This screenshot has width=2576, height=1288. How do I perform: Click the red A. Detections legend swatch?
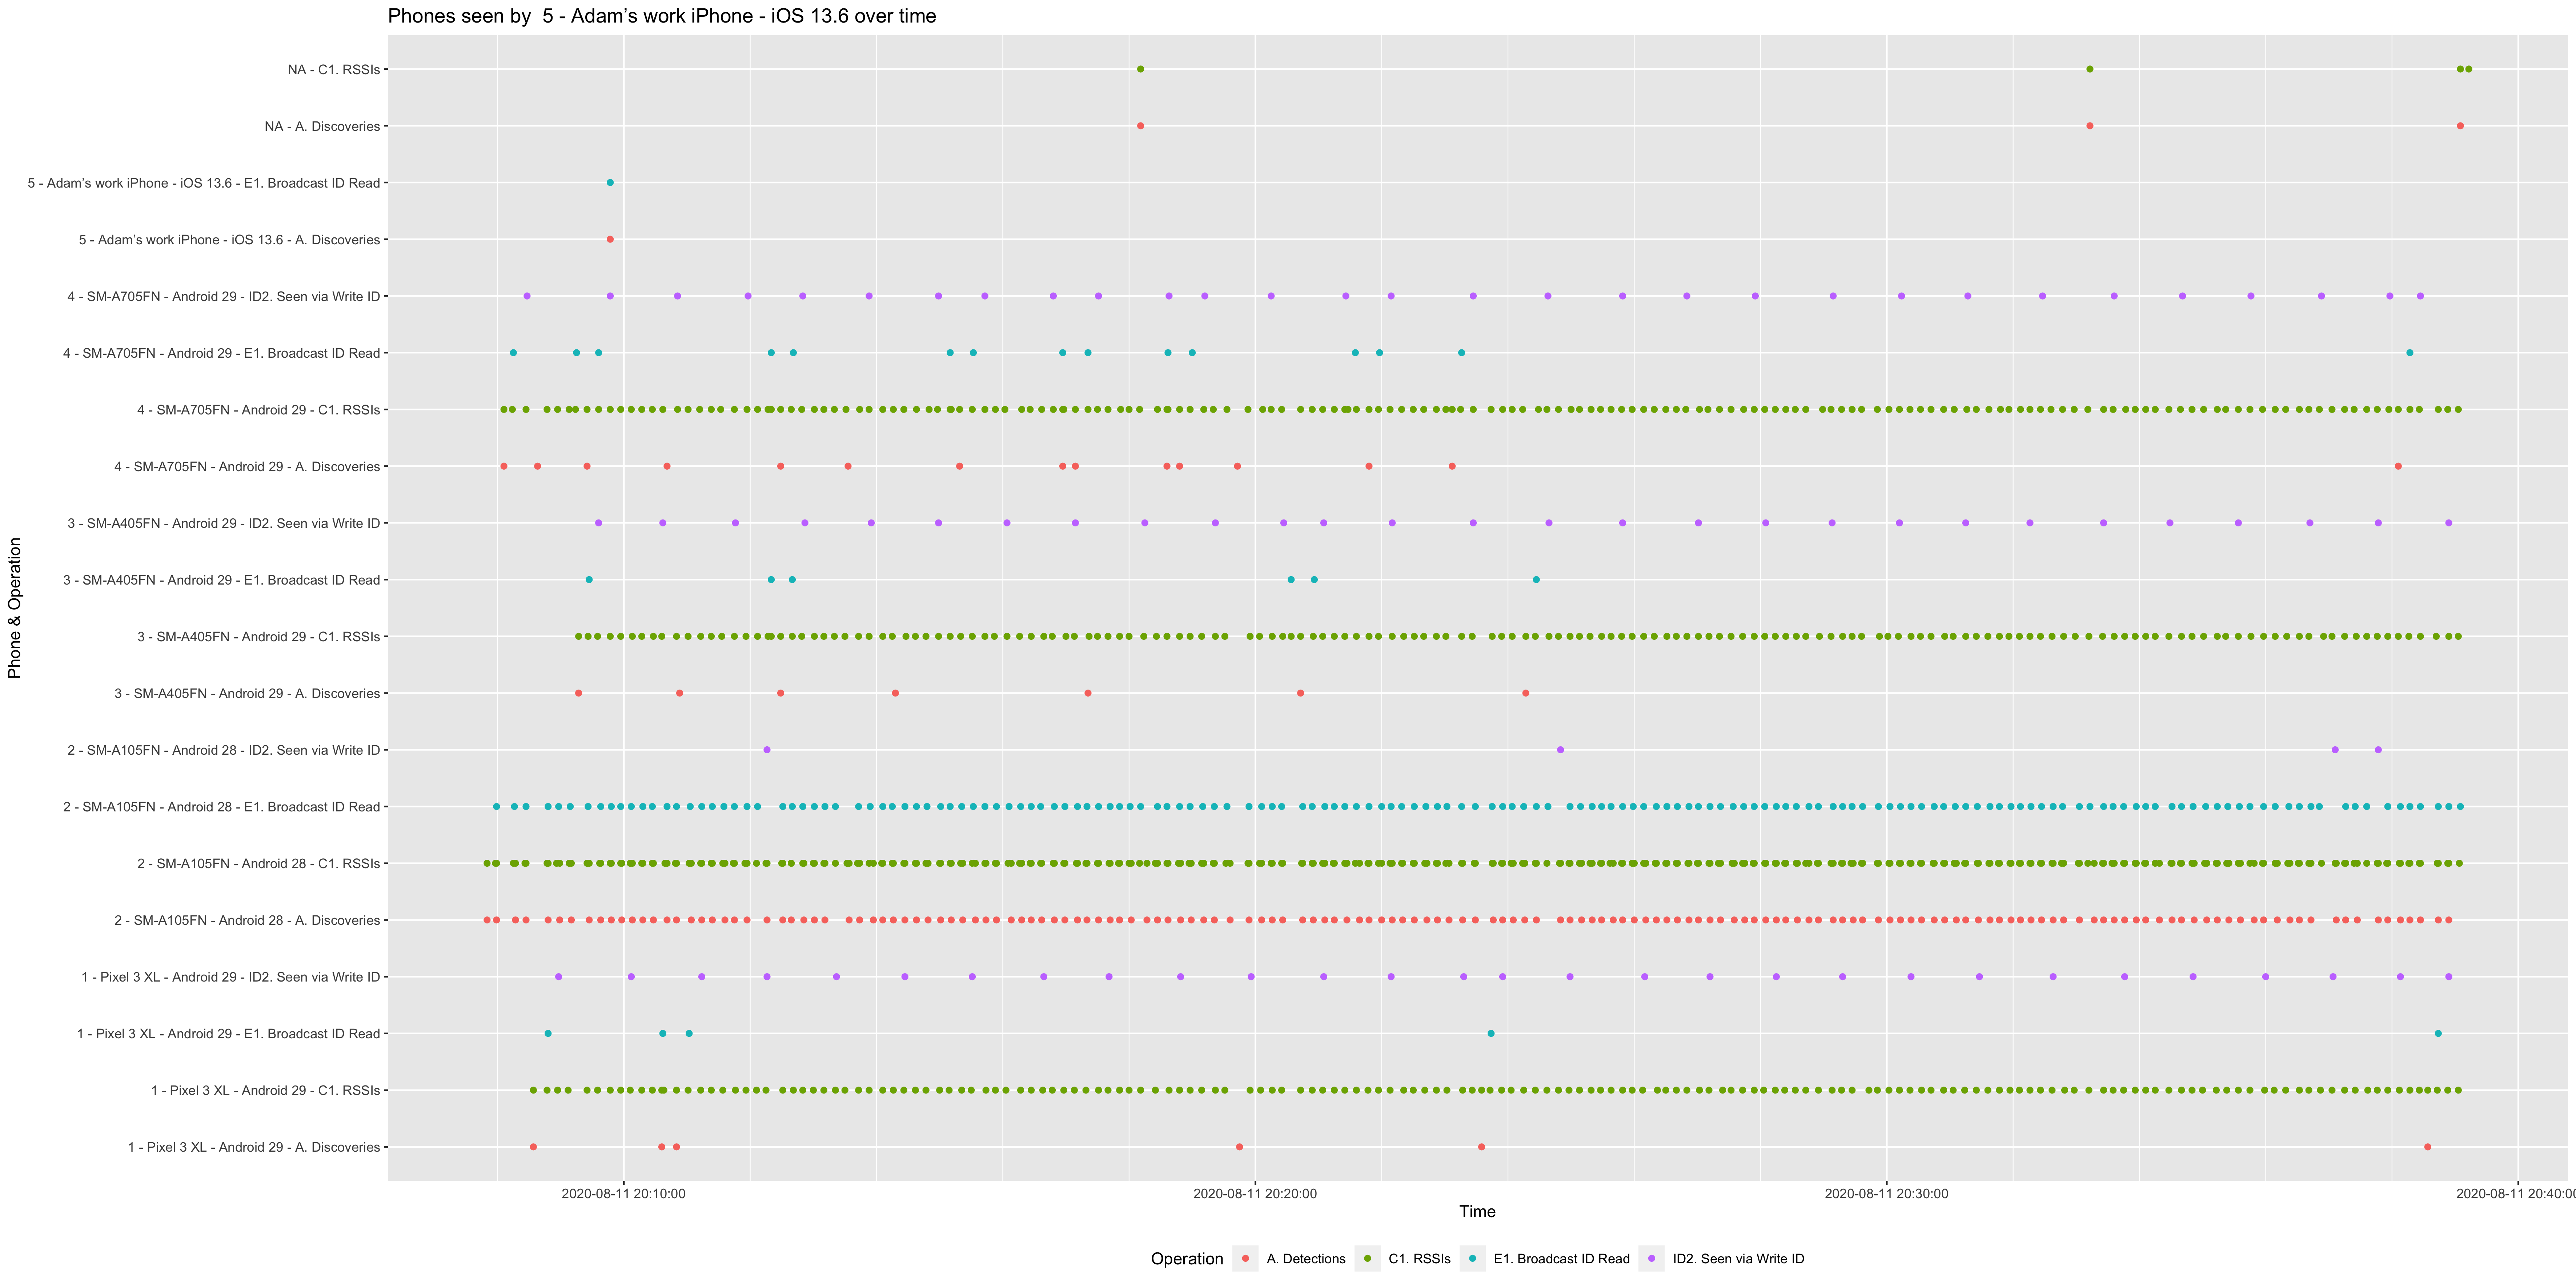[x=1245, y=1259]
